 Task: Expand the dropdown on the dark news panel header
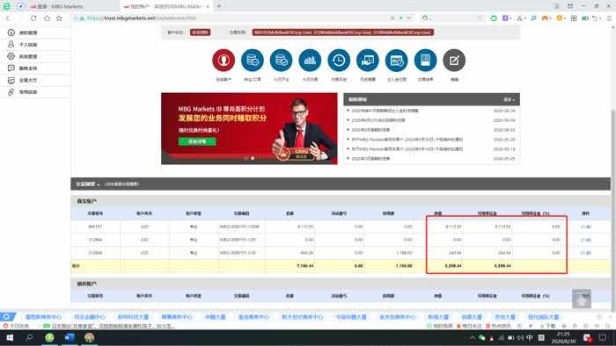[x=509, y=99]
